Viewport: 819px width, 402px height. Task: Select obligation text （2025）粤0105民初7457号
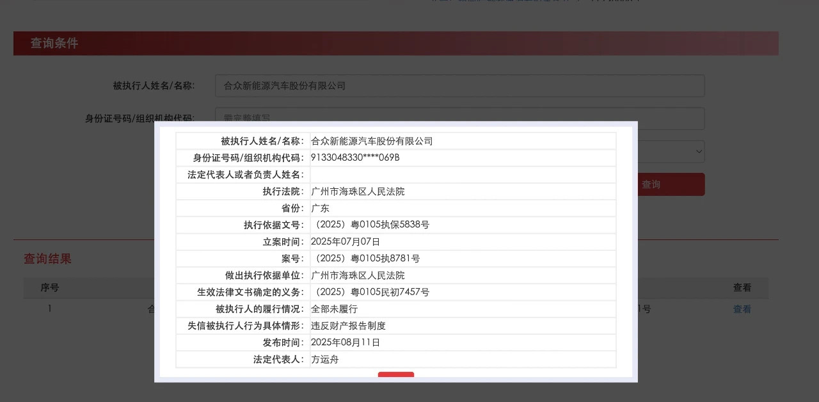pyautogui.click(x=370, y=292)
